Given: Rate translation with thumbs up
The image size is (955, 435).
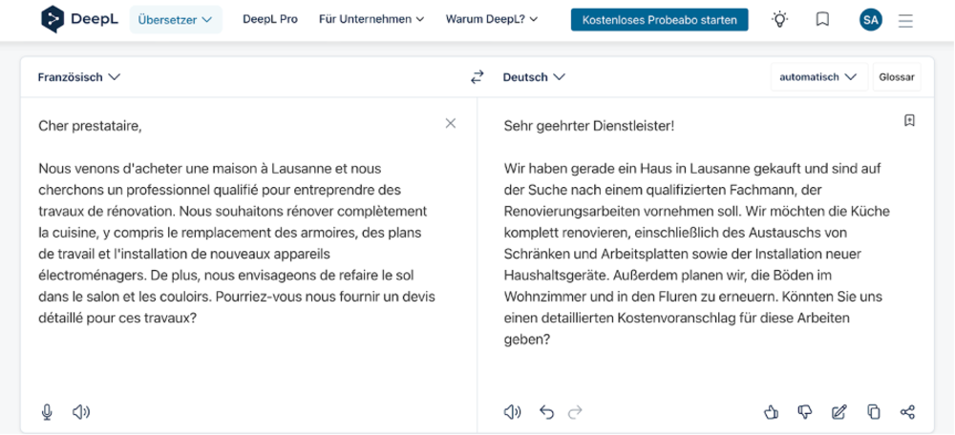Looking at the screenshot, I should pyautogui.click(x=771, y=412).
